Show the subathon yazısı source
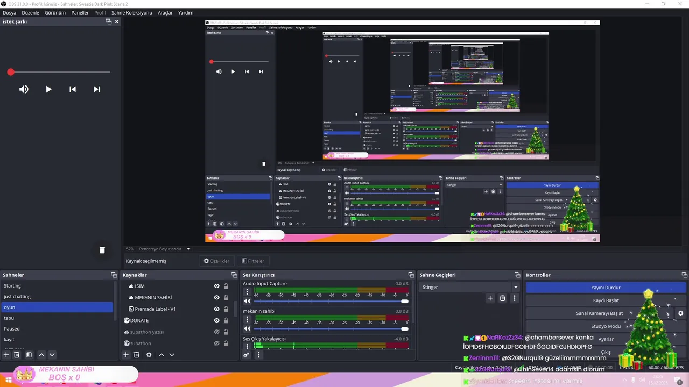 [x=216, y=332]
